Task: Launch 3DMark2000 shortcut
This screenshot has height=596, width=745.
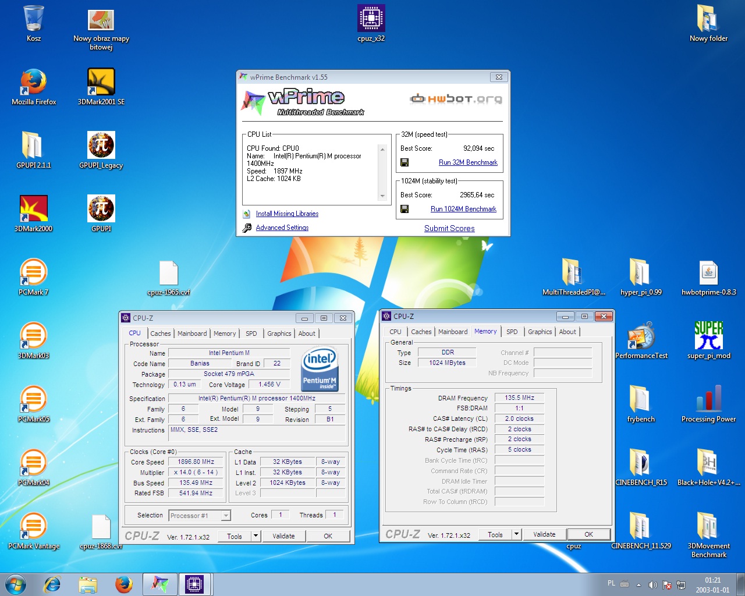Action: tap(34, 214)
